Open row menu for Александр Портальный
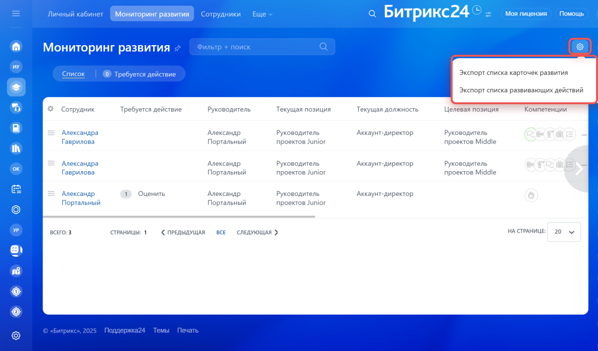Screen dimensions: 598x351 point(50,194)
